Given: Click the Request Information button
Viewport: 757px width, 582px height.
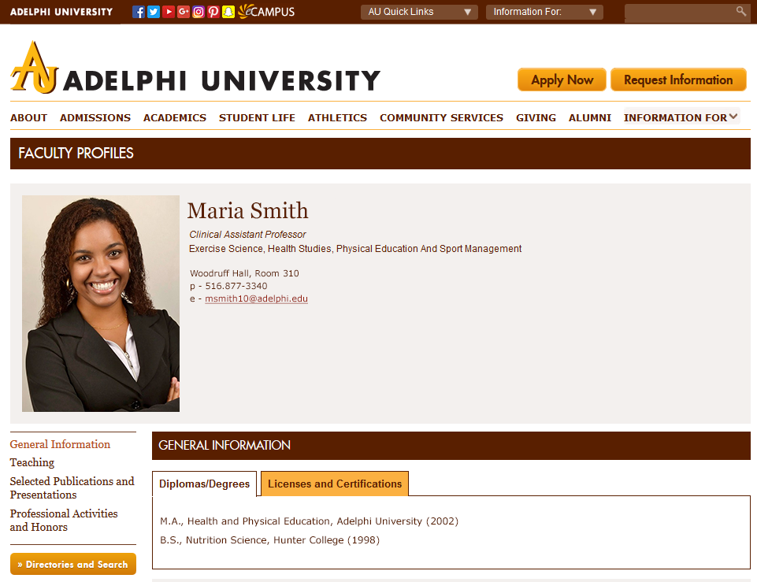Looking at the screenshot, I should click(x=678, y=80).
